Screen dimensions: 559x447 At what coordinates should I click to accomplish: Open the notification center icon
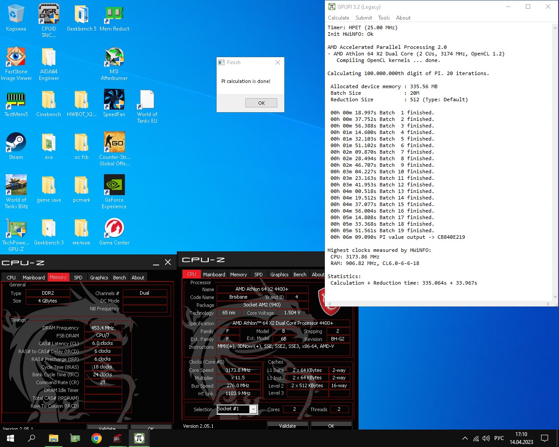tap(545, 438)
